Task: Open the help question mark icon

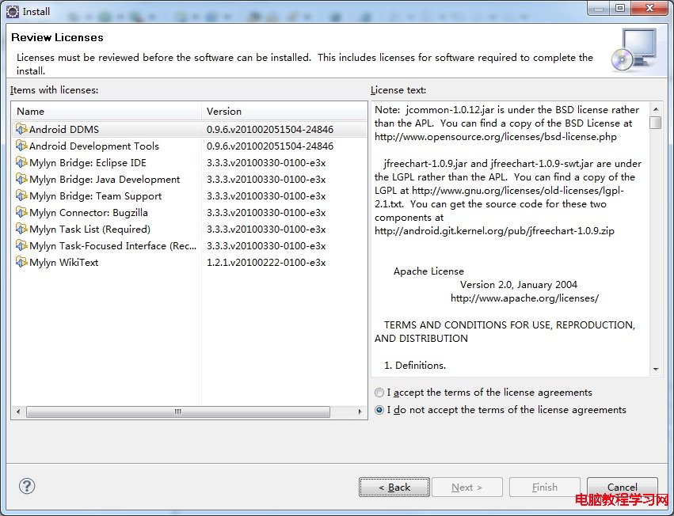Action: point(27,486)
